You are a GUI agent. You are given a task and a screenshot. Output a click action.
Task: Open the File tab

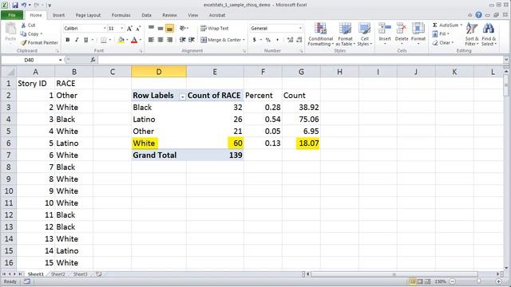click(x=12, y=15)
